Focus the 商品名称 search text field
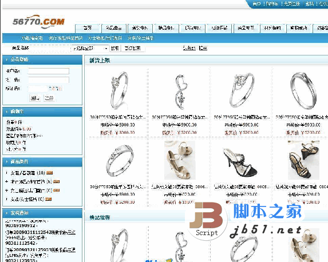Screen dimensions: 328x262 coord(50,48)
